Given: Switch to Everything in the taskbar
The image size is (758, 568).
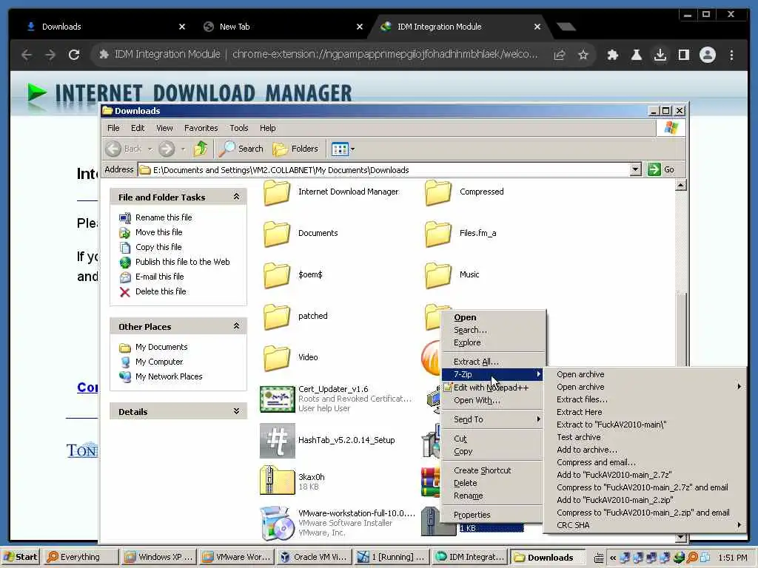Looking at the screenshot, I should 80,557.
